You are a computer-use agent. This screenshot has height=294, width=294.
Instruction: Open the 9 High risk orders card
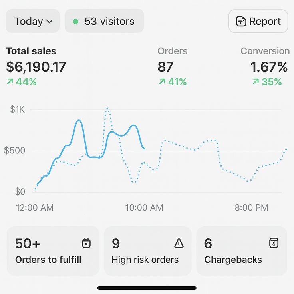pos(147,251)
